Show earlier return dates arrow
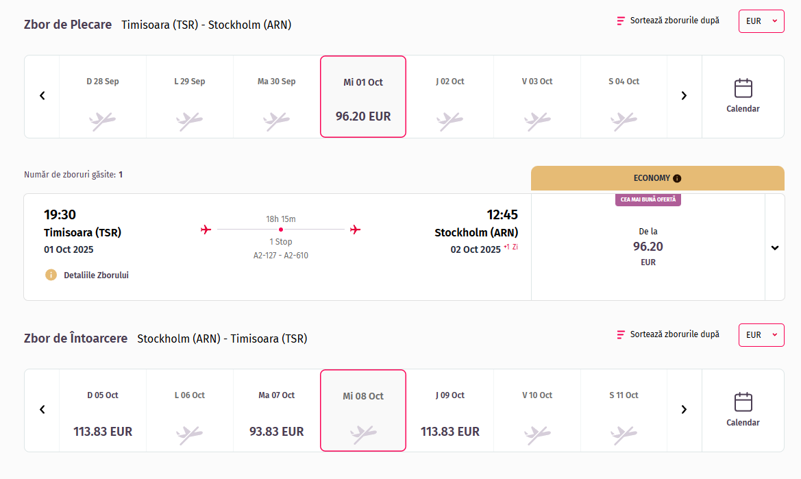Image resolution: width=801 pixels, height=479 pixels. click(42, 410)
